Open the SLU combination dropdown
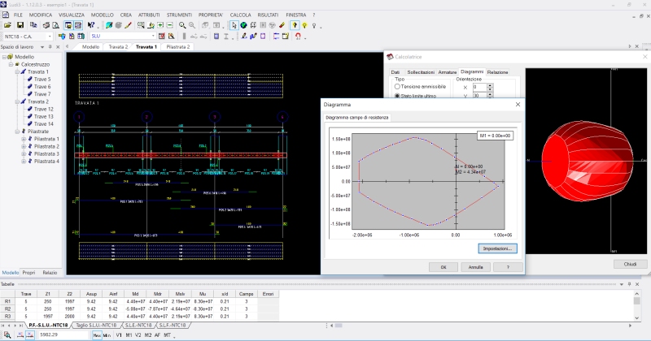 (x=153, y=36)
